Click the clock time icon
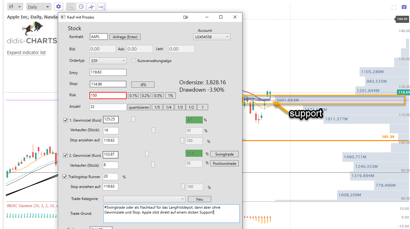Viewport: 410px width, 229px height. pyautogui.click(x=81, y=6)
